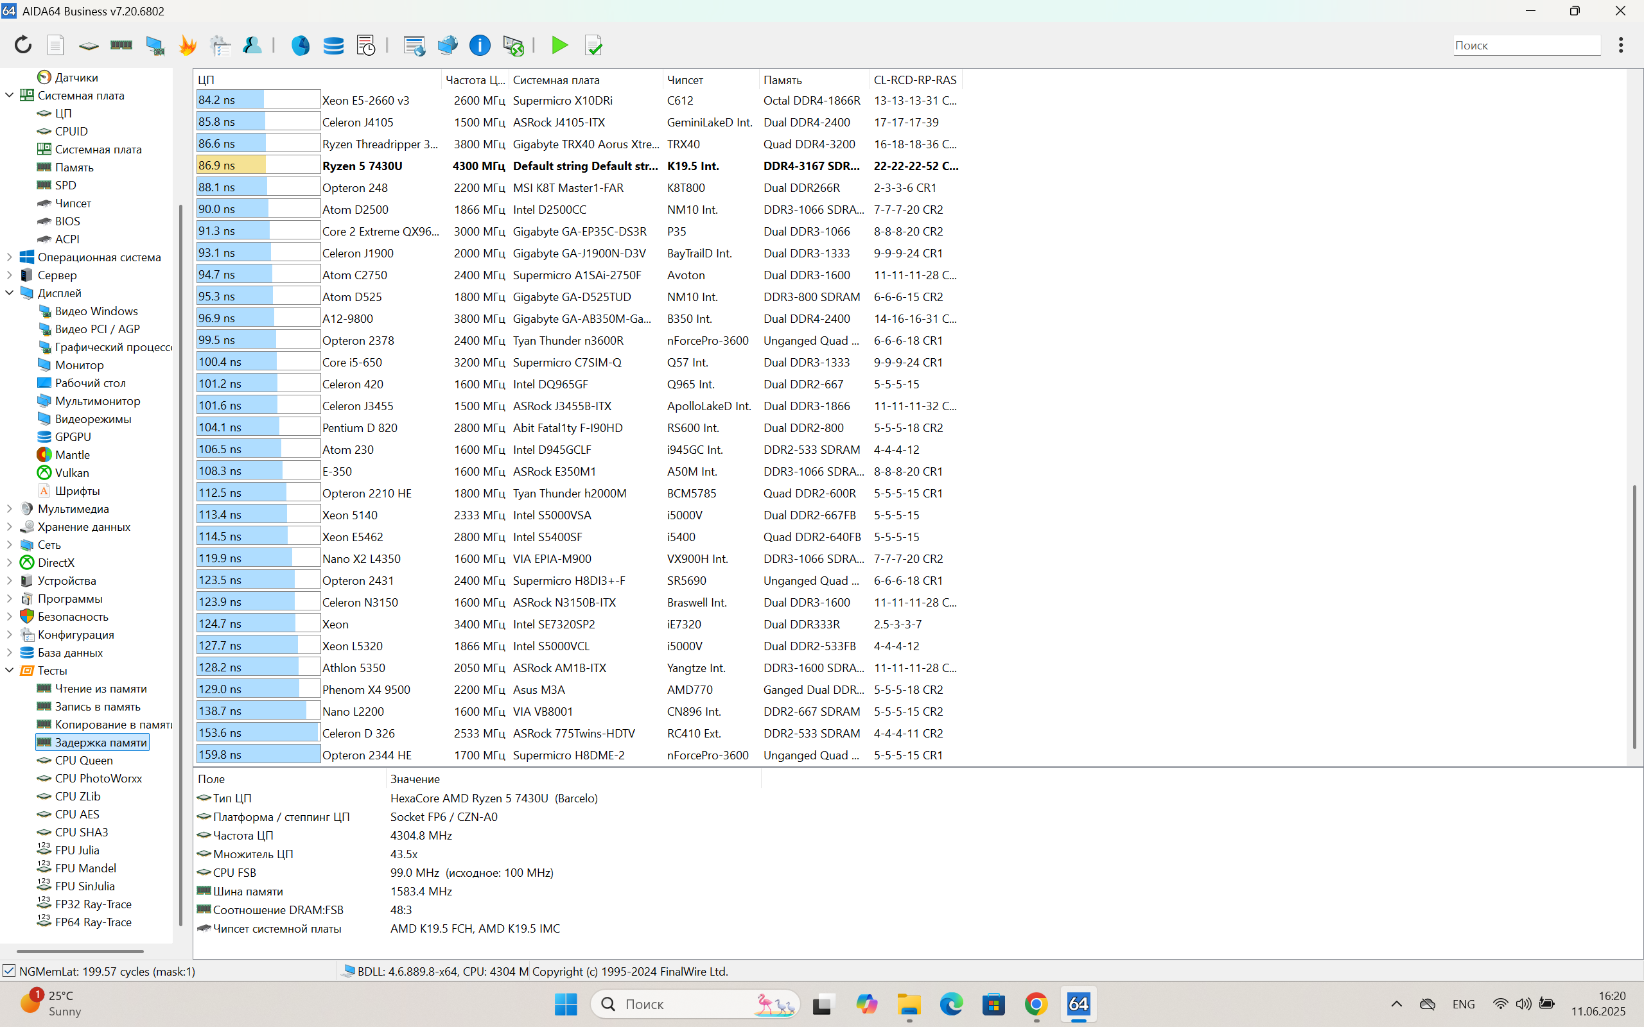The image size is (1644, 1027).
Task: Open CPU Queen benchmark in the tree
Action: click(83, 760)
